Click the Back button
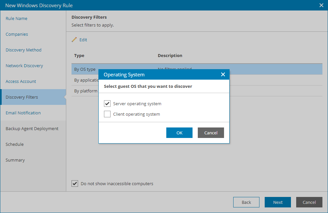 246,202
